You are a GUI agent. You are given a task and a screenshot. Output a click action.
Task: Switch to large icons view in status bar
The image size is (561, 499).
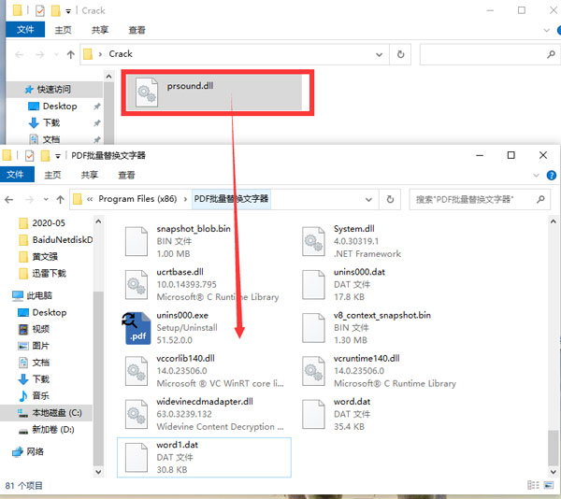tap(549, 485)
